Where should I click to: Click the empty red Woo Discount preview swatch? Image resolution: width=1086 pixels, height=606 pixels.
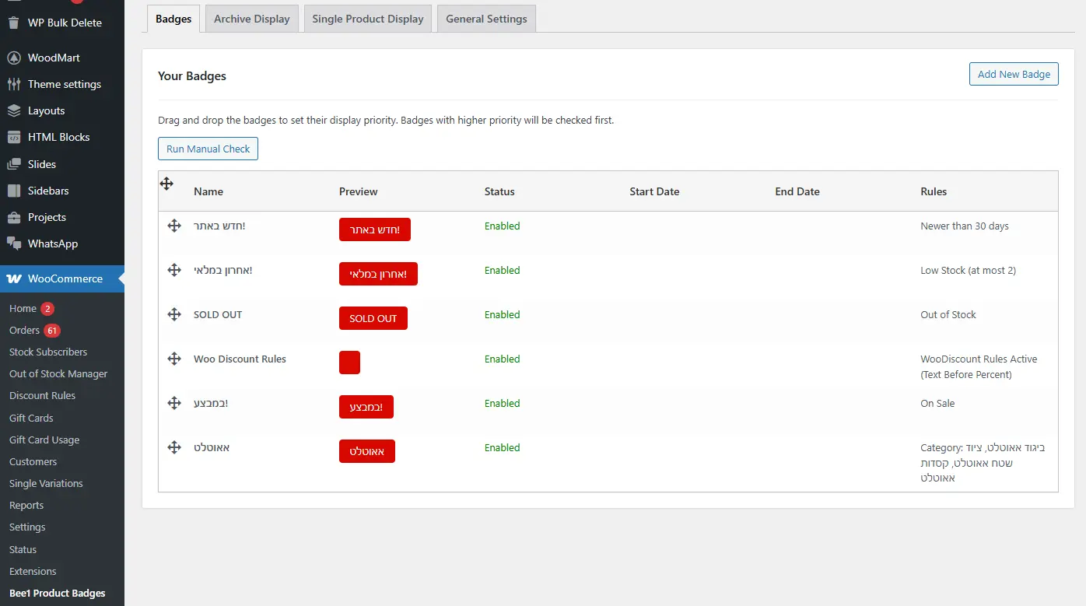[x=349, y=363]
